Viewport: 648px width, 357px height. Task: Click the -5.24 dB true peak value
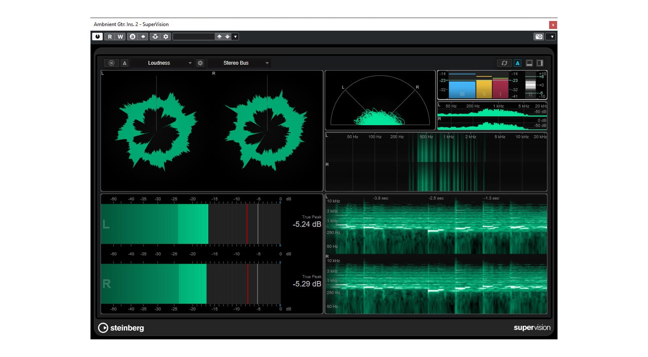point(307,224)
